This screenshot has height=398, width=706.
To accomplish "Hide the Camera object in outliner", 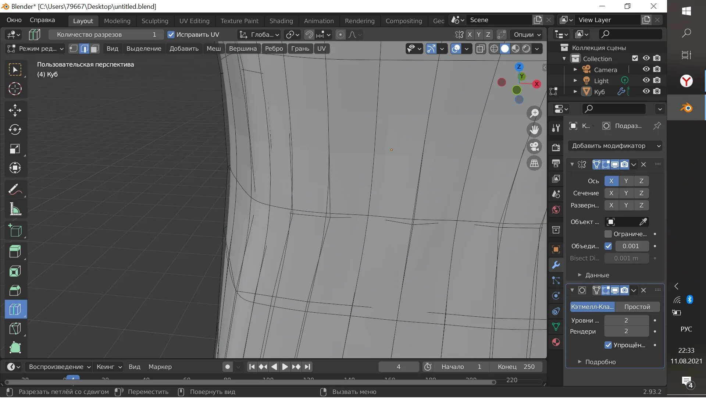I will [646, 70].
